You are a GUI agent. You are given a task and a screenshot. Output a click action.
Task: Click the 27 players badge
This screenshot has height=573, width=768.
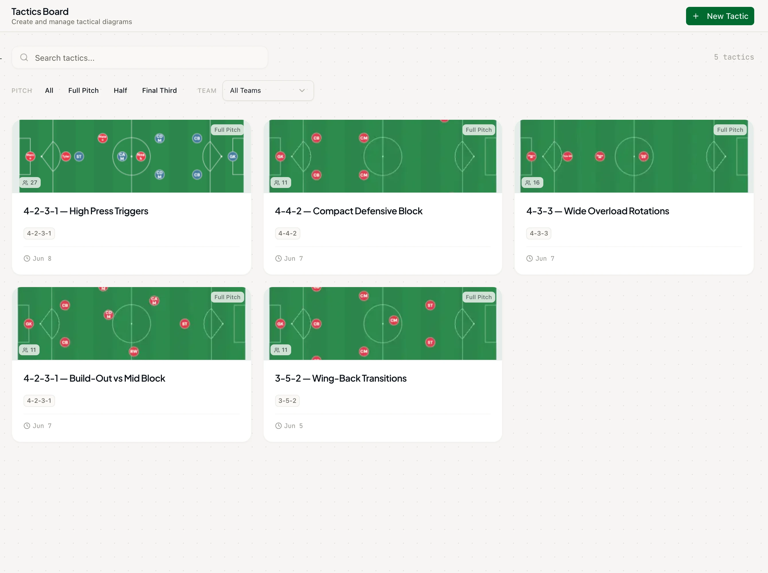pyautogui.click(x=30, y=183)
